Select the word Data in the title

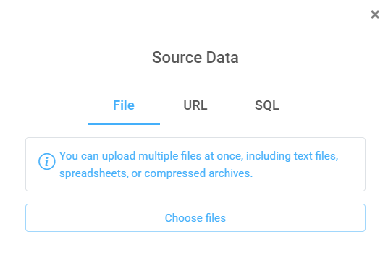point(222,57)
